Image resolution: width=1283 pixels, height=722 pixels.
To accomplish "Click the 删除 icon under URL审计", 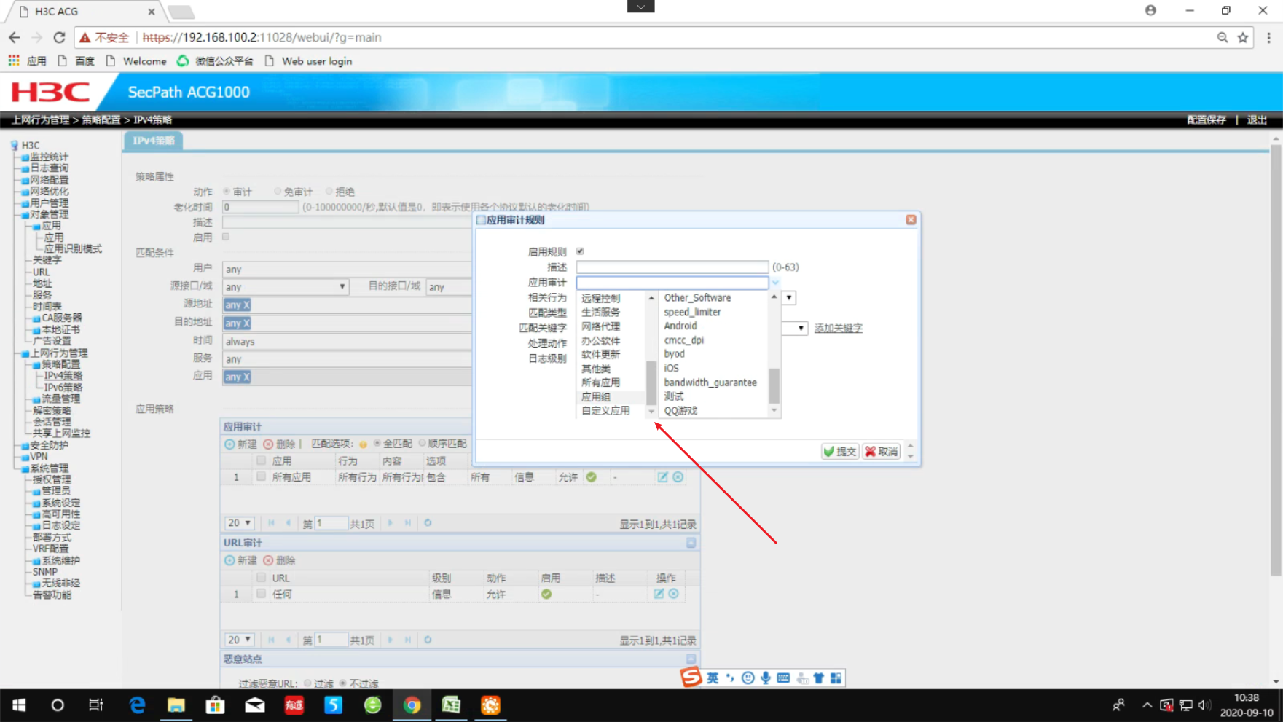I will tap(268, 560).
